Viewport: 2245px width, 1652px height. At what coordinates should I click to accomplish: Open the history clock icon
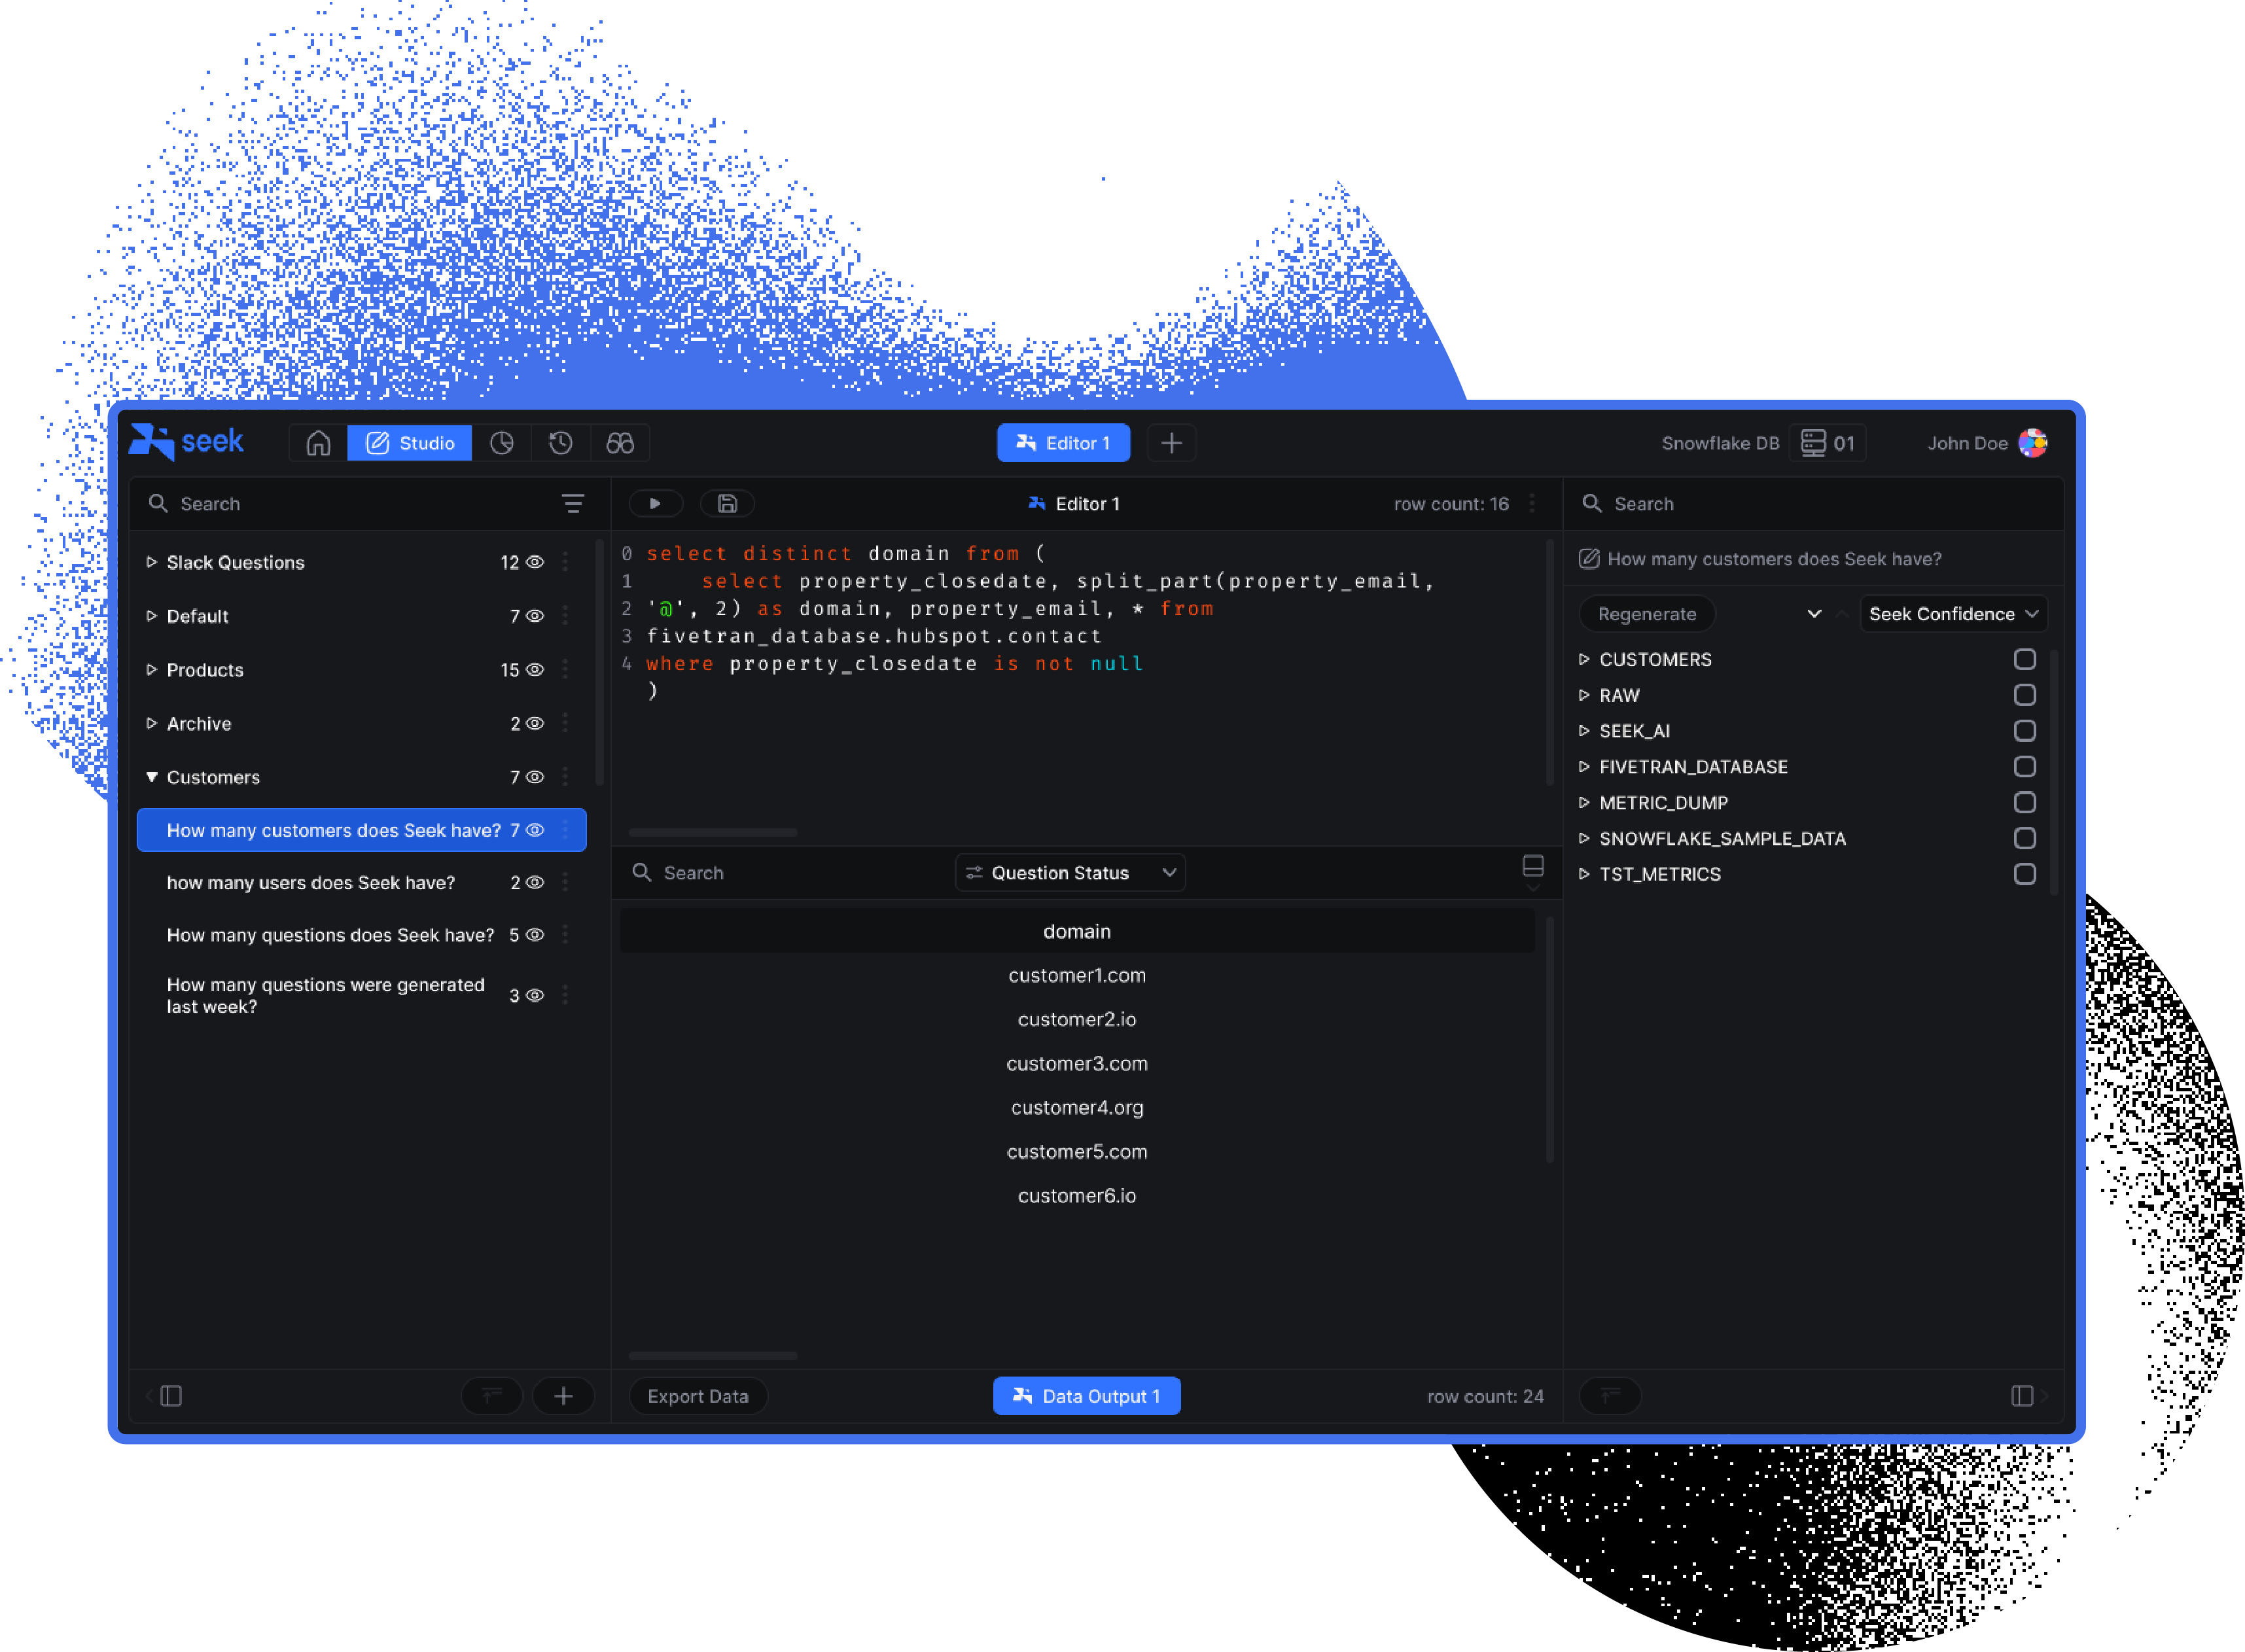(561, 443)
